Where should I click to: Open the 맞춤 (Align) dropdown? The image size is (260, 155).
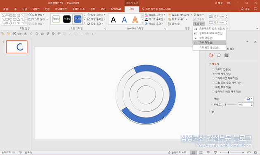tap(199, 15)
